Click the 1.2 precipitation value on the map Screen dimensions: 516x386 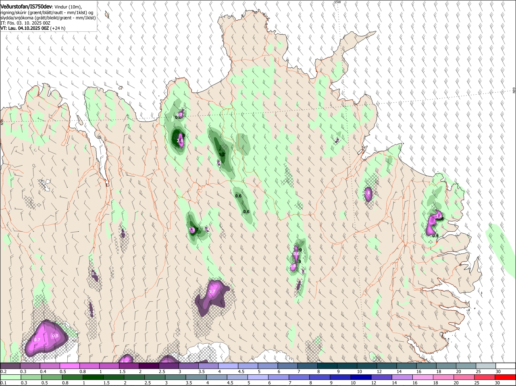point(221,154)
